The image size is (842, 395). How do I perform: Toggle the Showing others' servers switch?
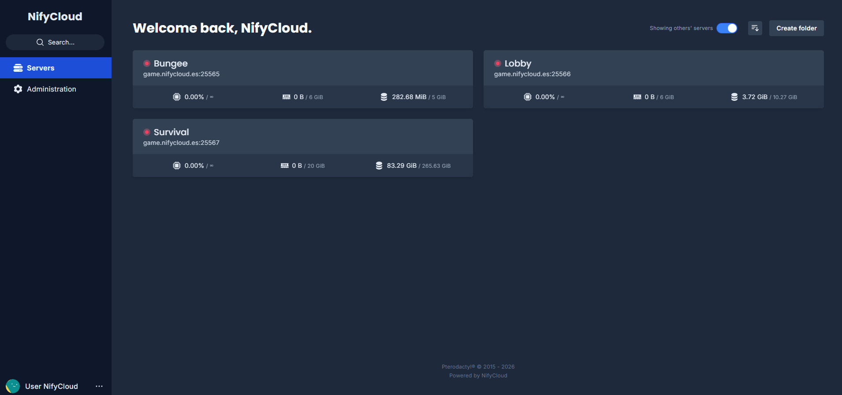coord(727,28)
